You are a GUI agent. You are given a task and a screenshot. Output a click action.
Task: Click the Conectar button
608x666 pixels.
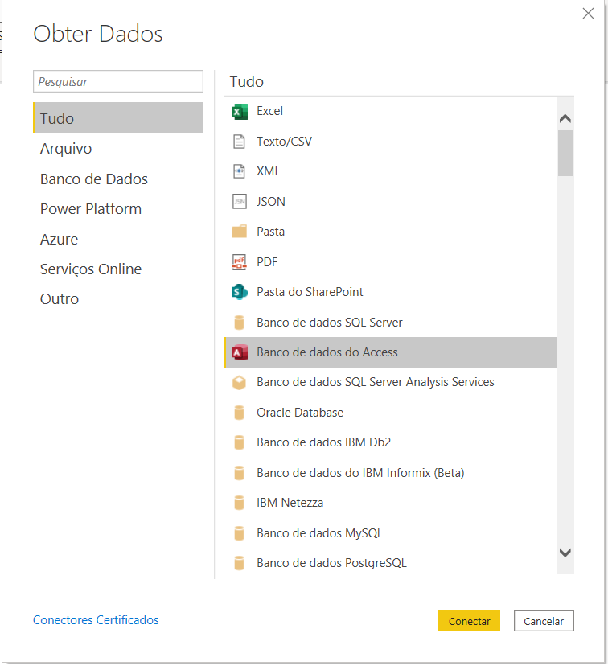click(469, 620)
